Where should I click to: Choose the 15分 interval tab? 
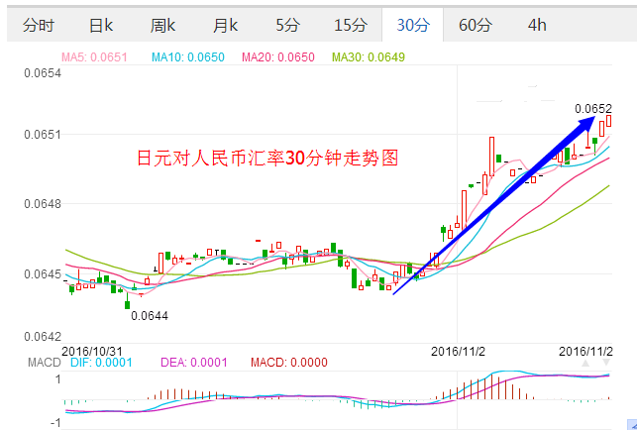350,26
